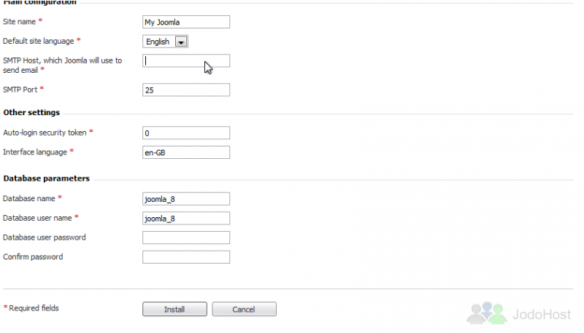The image size is (584, 333).
Task: Focus the Interface language en-GB field
Action: click(186, 152)
